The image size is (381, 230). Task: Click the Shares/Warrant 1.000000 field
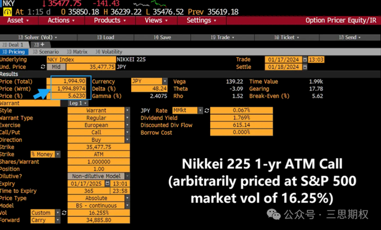click(99, 161)
